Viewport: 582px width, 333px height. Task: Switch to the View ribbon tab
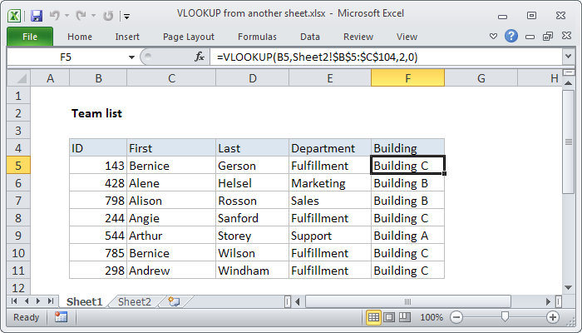pyautogui.click(x=407, y=37)
